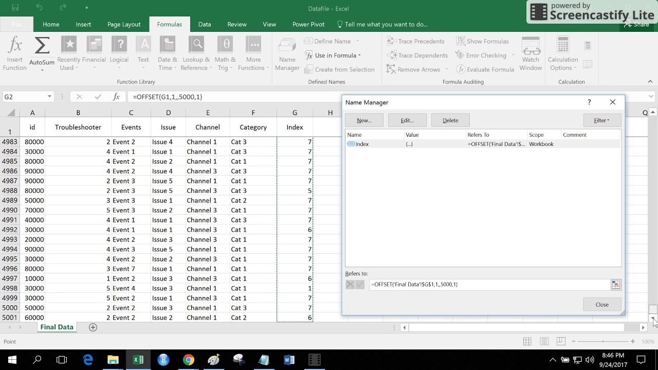Click the Refers to formula field
The width and height of the screenshot is (658, 370).
click(489, 284)
